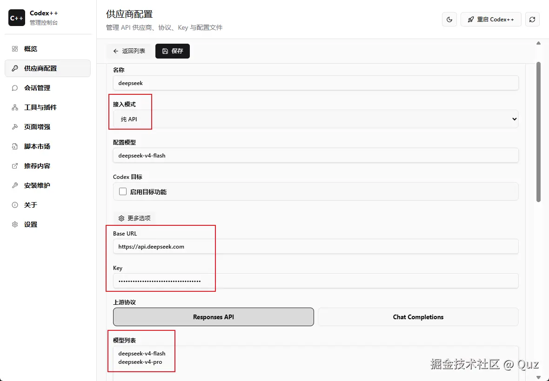Click the 重启 Codex++ button
The width and height of the screenshot is (549, 381).
[491, 20]
